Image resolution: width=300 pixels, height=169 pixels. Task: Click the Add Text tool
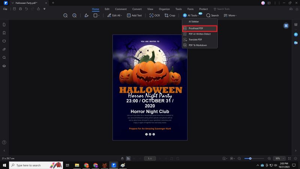coord(134,15)
